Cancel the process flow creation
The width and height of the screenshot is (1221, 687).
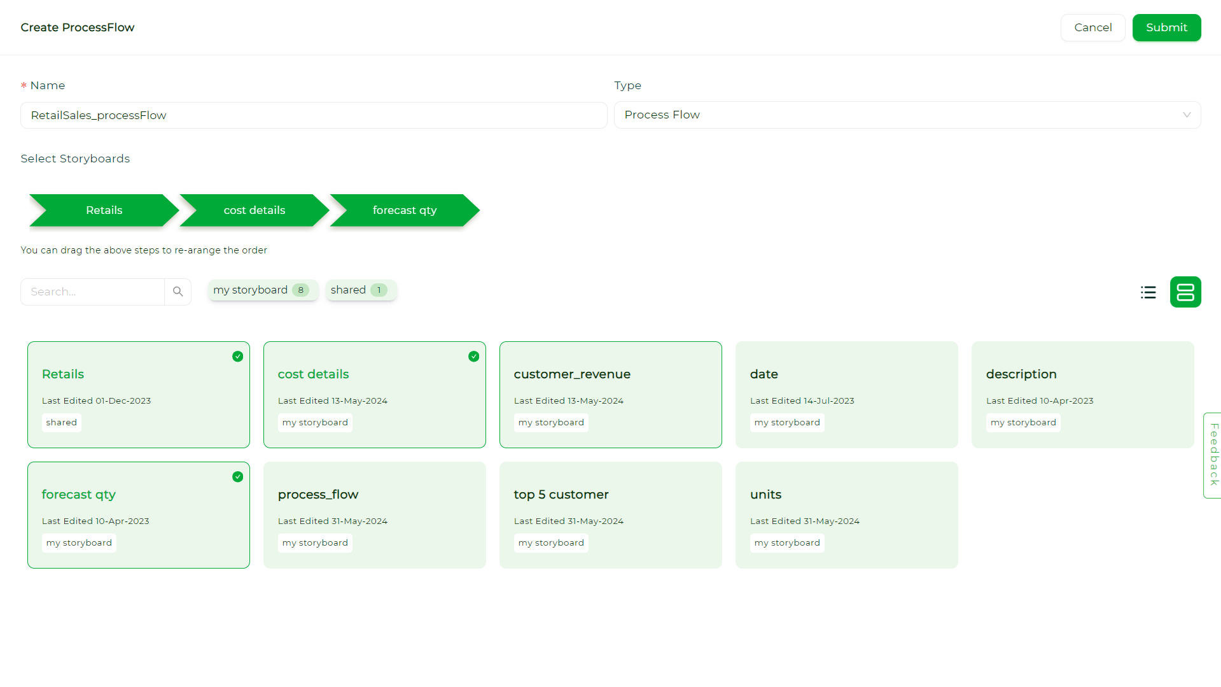click(1092, 27)
